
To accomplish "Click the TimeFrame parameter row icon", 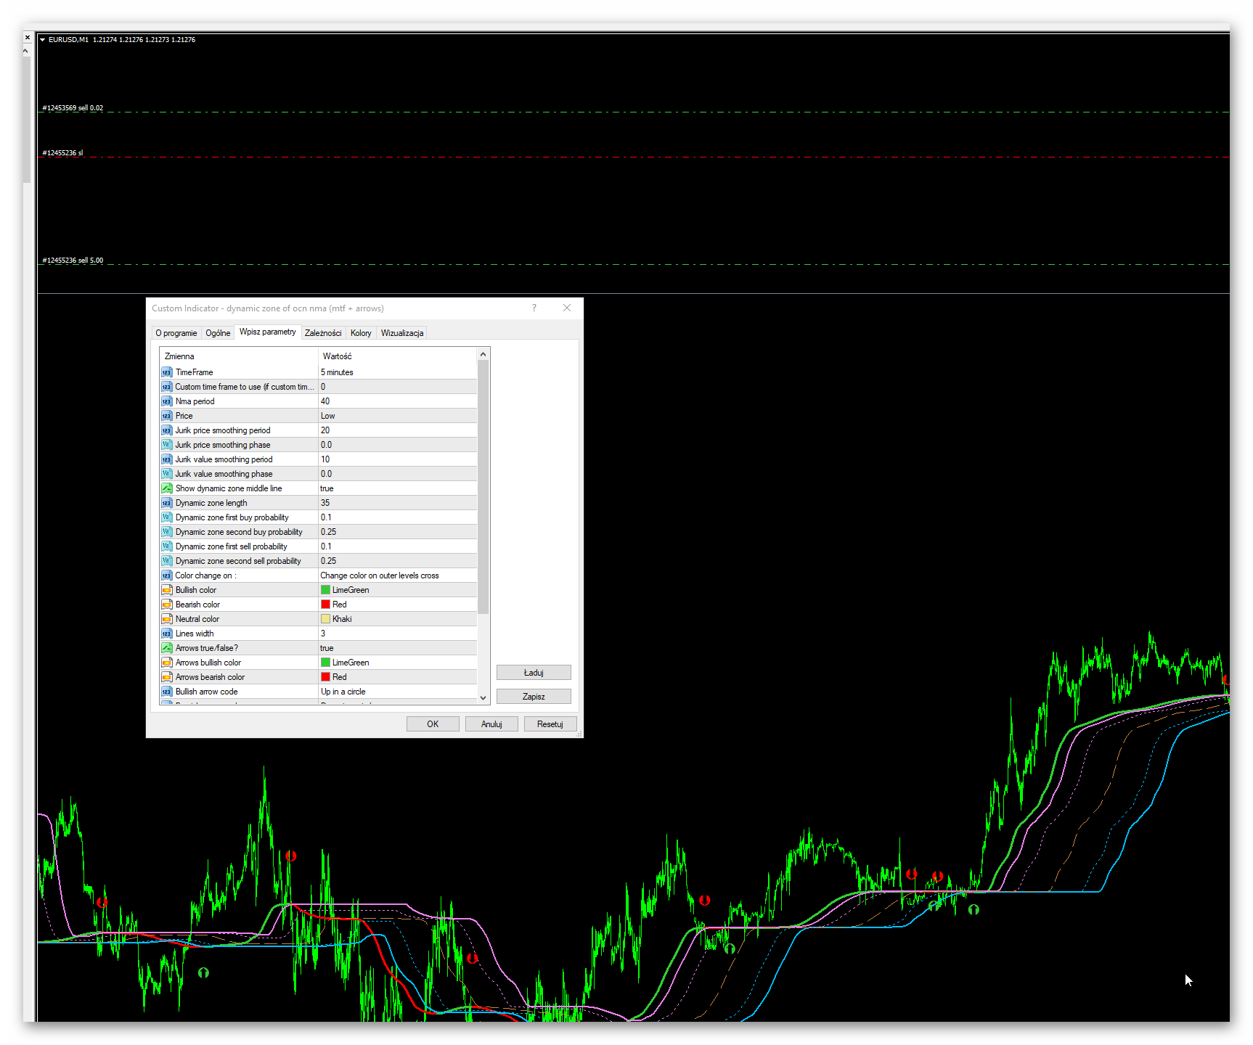I will tap(166, 372).
